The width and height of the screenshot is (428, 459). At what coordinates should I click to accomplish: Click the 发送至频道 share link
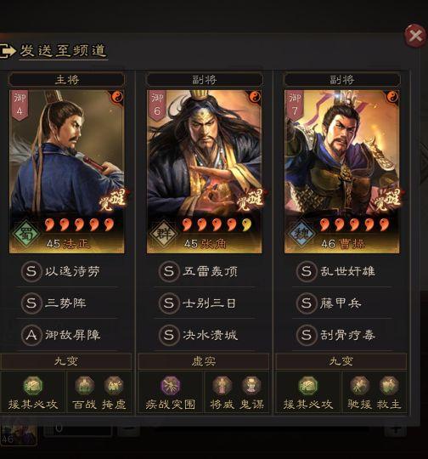coord(63,51)
